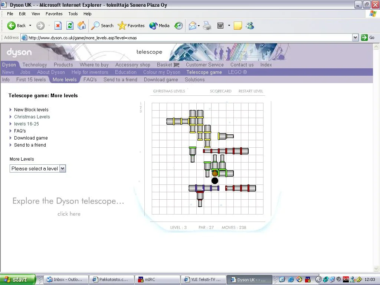Screen dimensions: 380x285
Task: Click the Print toolbar icon
Action: [207, 26]
